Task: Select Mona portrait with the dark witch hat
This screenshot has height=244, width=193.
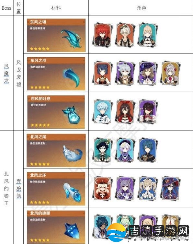Action: click(x=170, y=188)
